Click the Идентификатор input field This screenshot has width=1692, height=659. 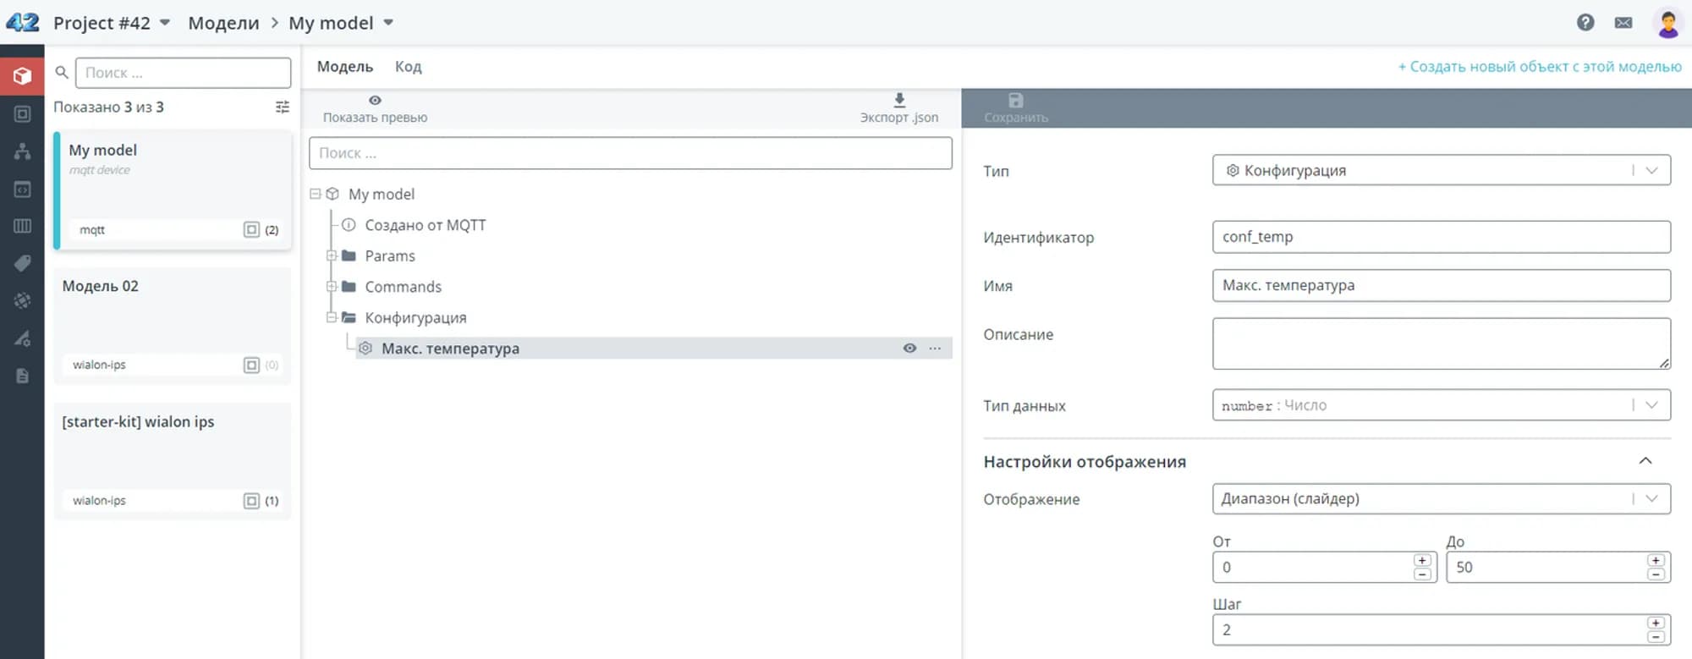(1441, 237)
